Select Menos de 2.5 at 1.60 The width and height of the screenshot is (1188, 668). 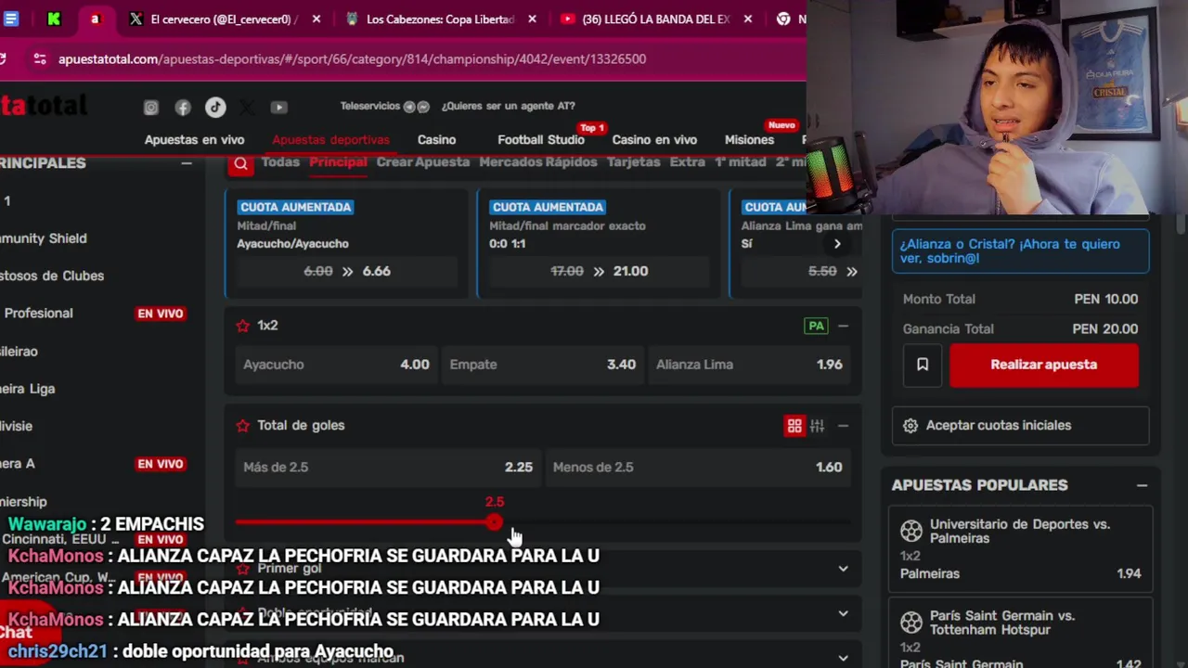tap(697, 467)
